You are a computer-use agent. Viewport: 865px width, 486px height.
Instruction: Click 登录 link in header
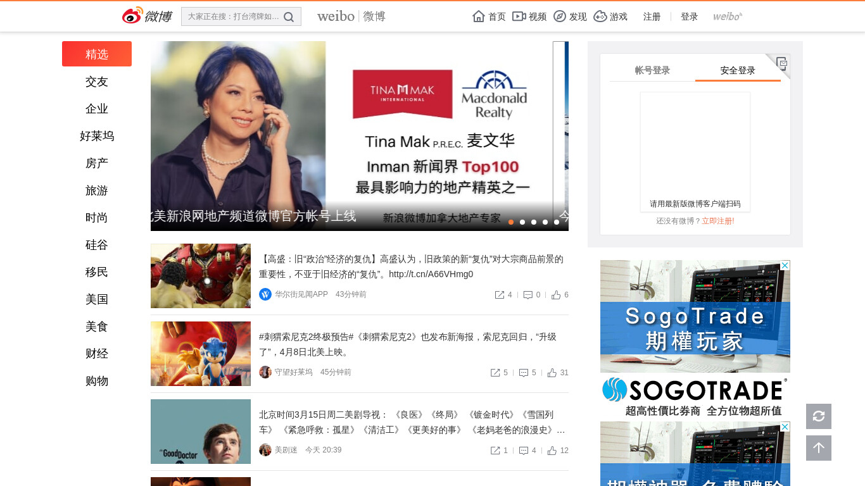point(690,17)
